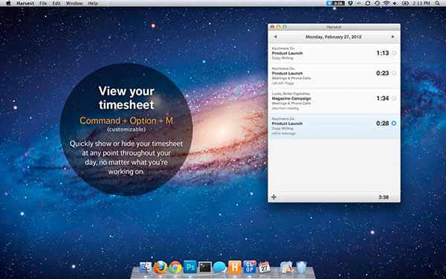Click the Harvest window title bar
The image size is (446, 279).
pyautogui.click(x=334, y=27)
